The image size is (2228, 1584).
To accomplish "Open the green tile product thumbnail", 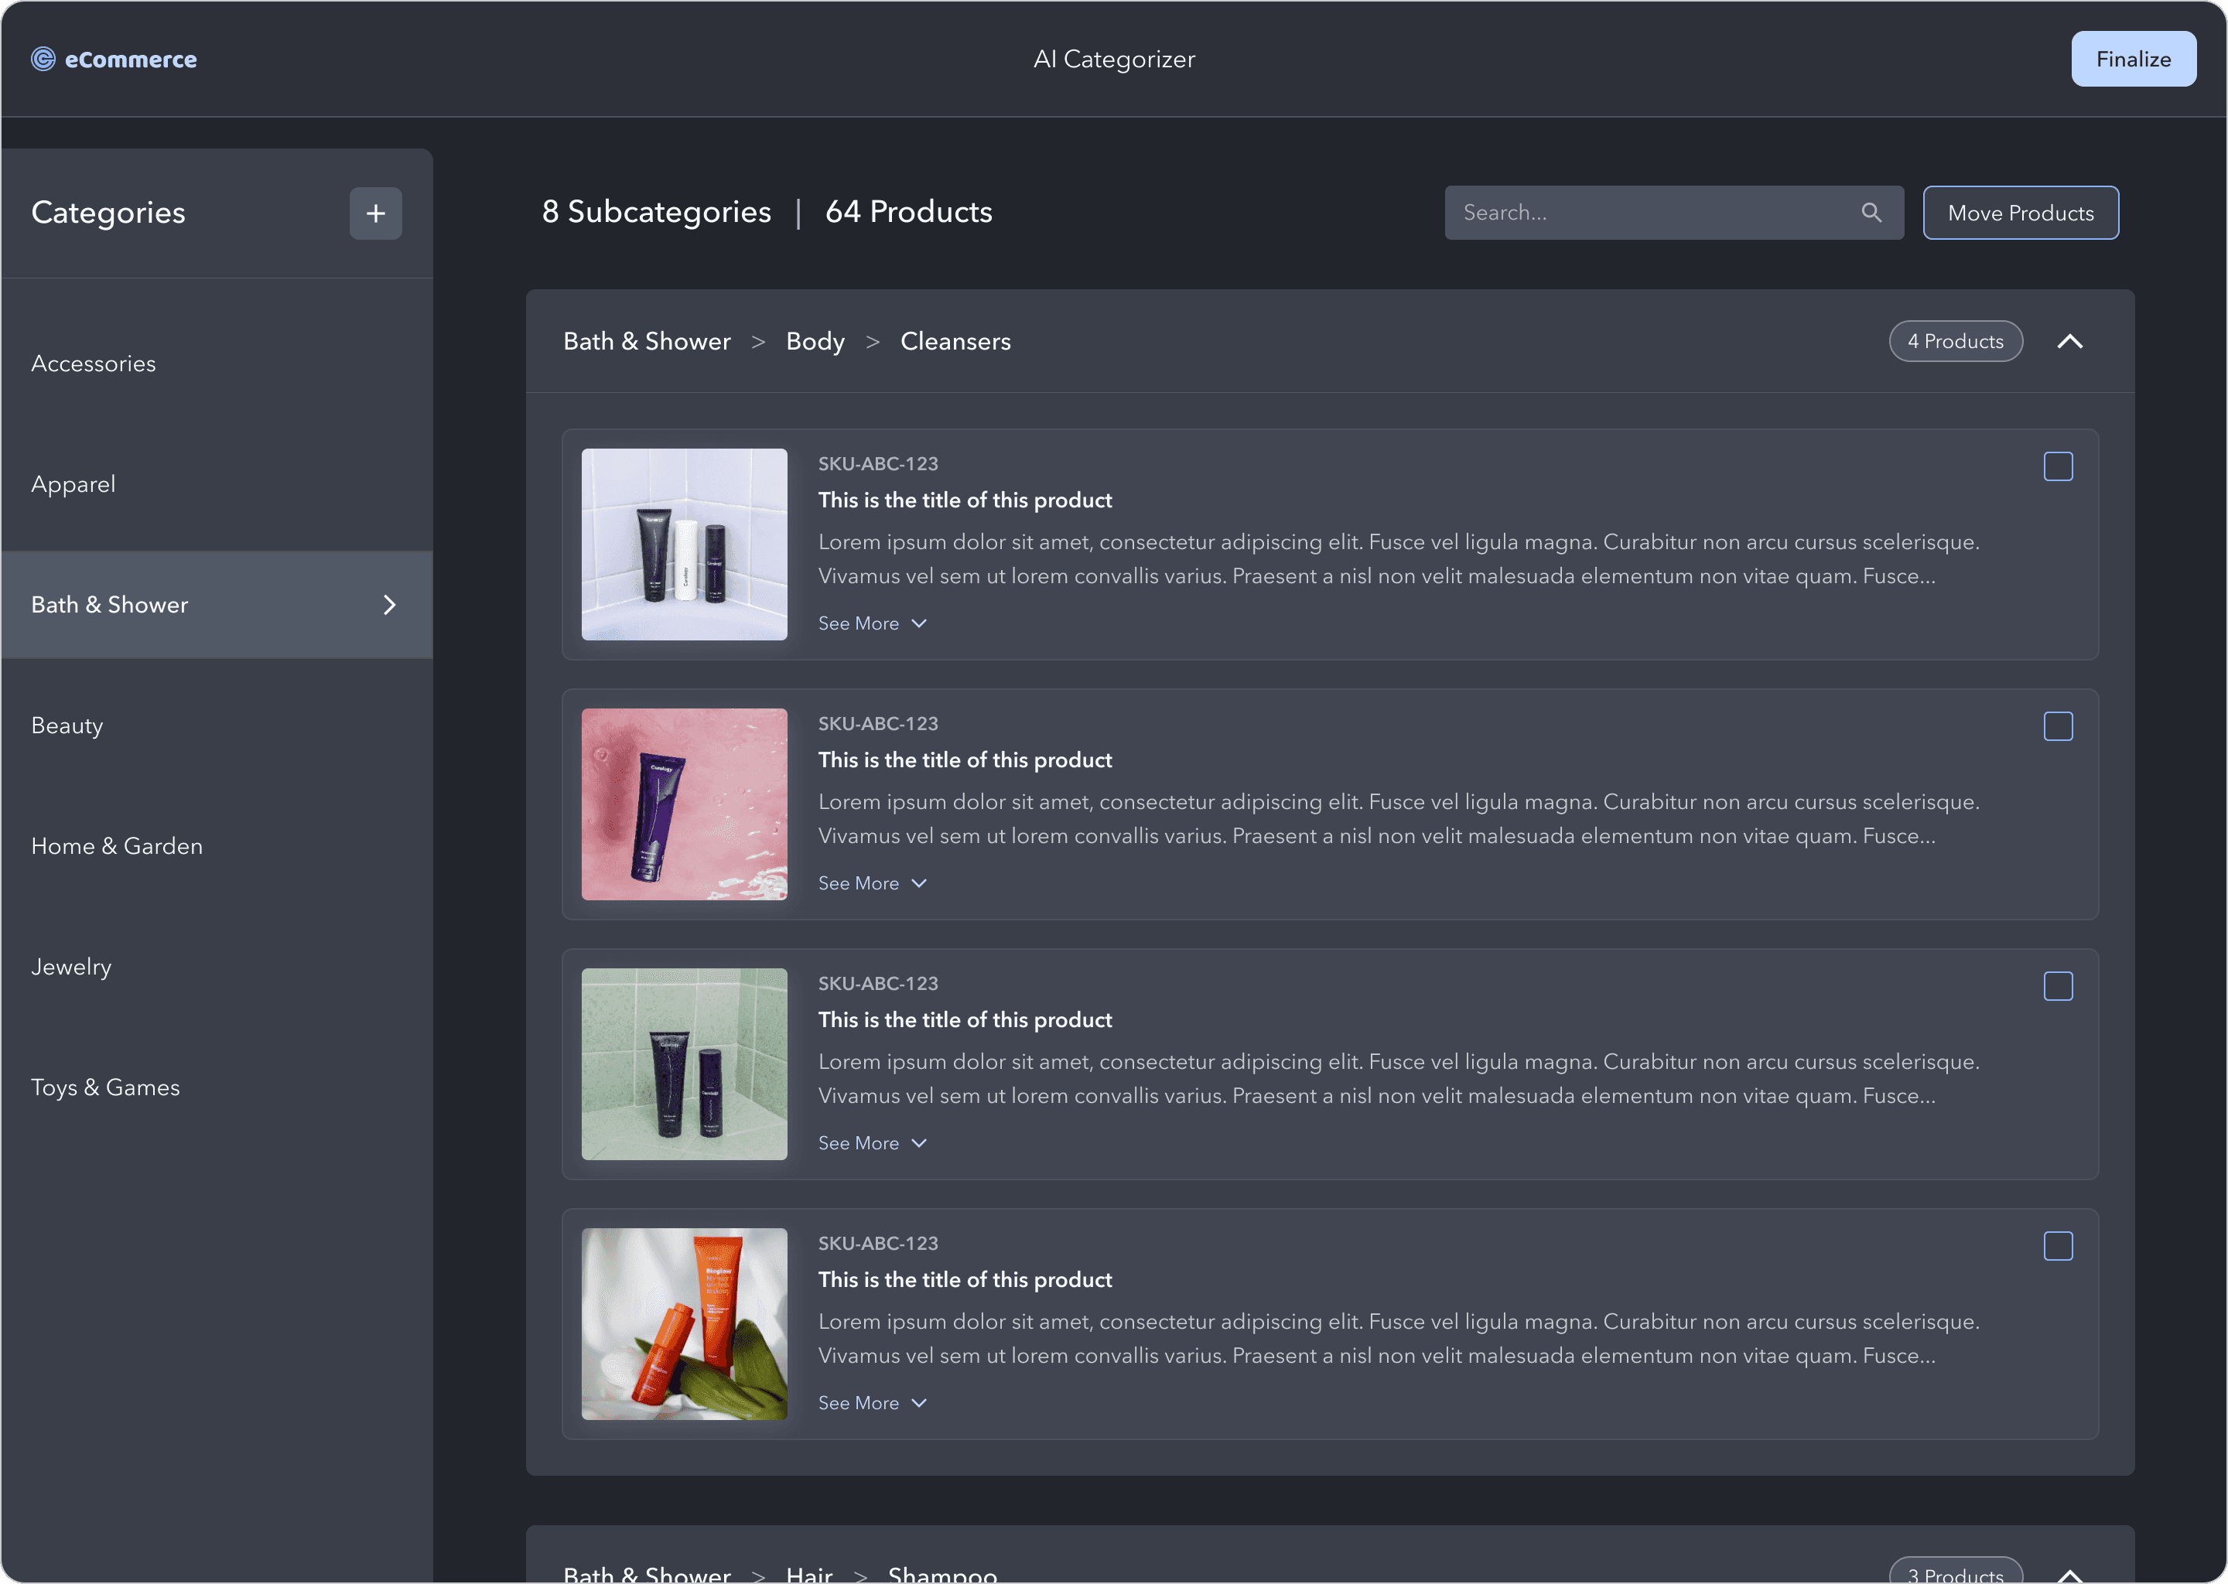I will (x=684, y=1063).
